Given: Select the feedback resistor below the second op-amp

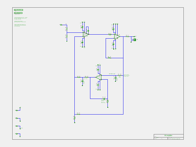Looking at the screenshot, I should point(109,58).
